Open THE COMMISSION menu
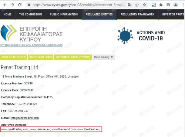 coord(30,14)
